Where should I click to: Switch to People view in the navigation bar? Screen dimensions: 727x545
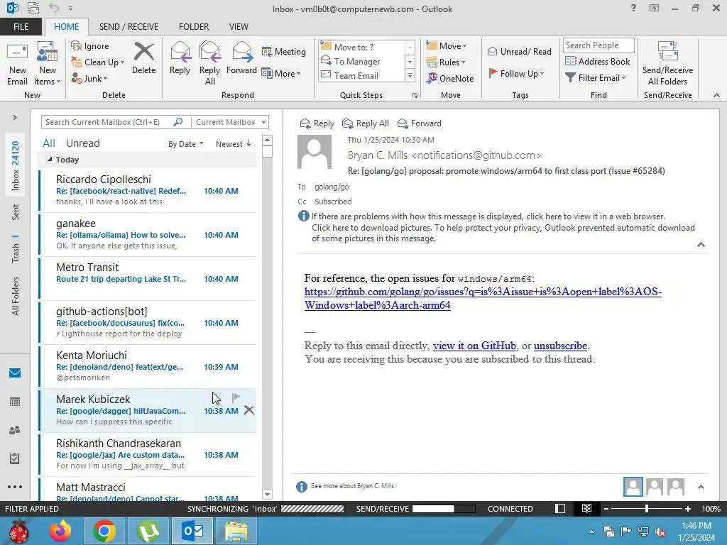(15, 430)
